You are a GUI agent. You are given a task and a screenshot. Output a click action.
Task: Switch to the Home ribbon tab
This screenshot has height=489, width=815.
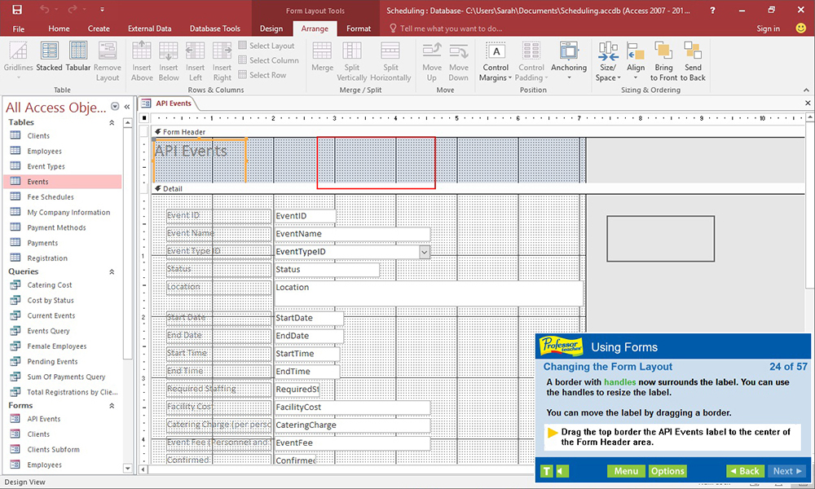point(59,29)
